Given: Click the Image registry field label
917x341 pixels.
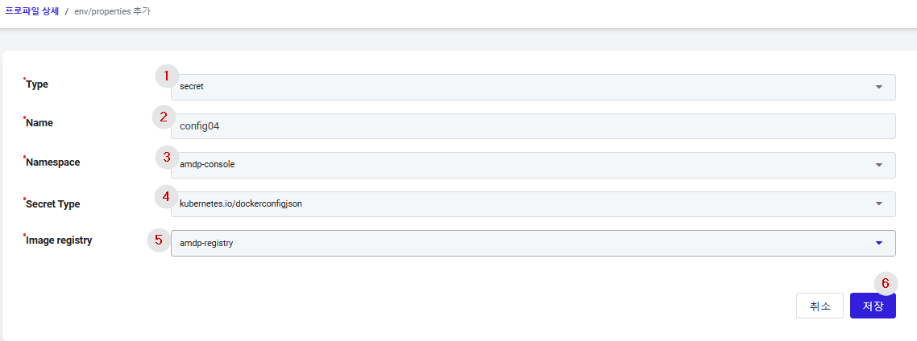Looking at the screenshot, I should coord(59,240).
